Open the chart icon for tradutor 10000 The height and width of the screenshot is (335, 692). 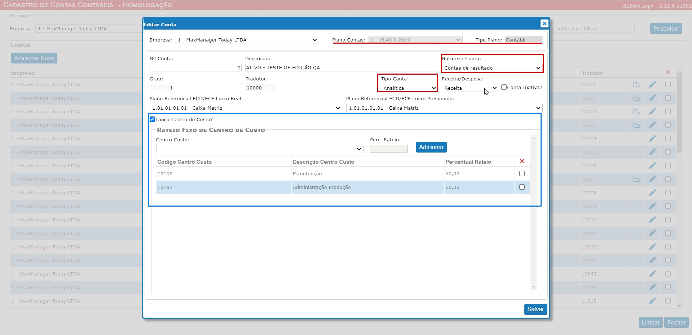click(636, 84)
